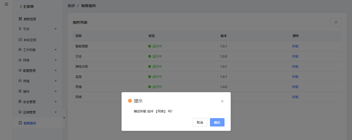Viewport: 352px width, 140px height.
Task: Click the 配置管理 sidebar icon
Action: 20,70
